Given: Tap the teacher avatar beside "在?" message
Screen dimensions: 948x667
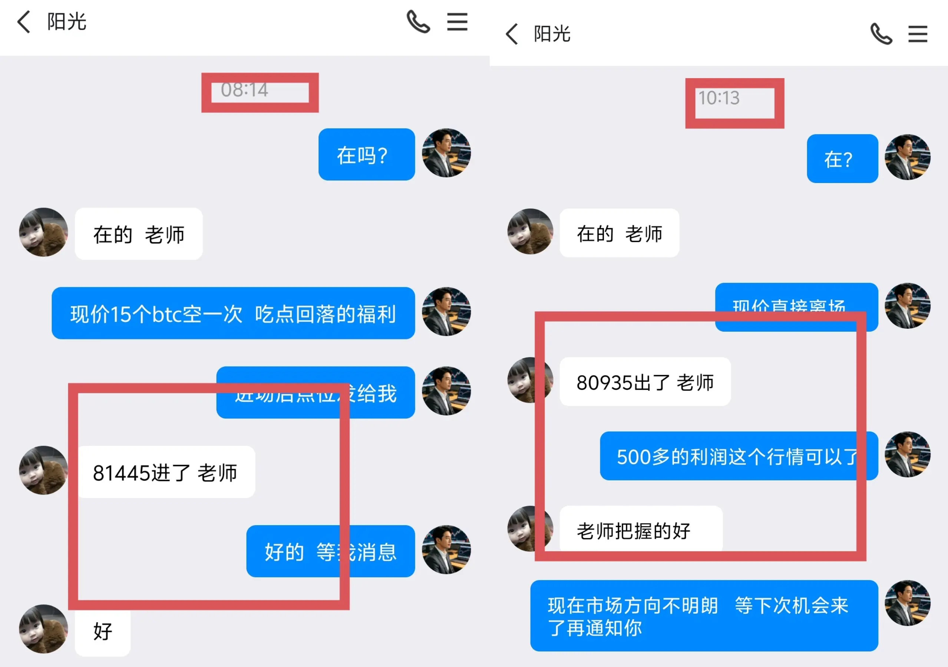Looking at the screenshot, I should click(908, 157).
